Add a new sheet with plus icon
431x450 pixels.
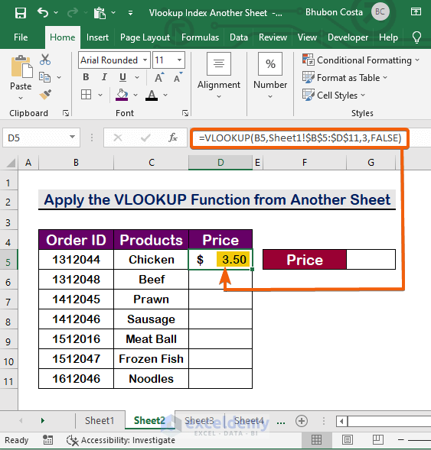coord(302,421)
